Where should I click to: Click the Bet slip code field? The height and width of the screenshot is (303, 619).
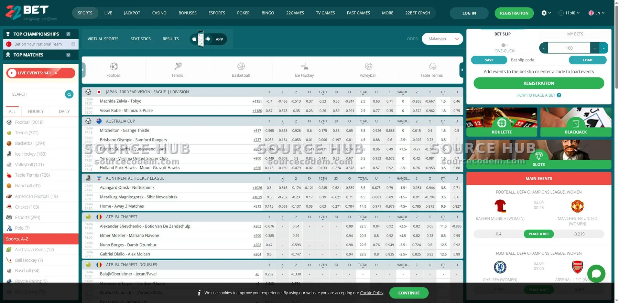[537, 60]
